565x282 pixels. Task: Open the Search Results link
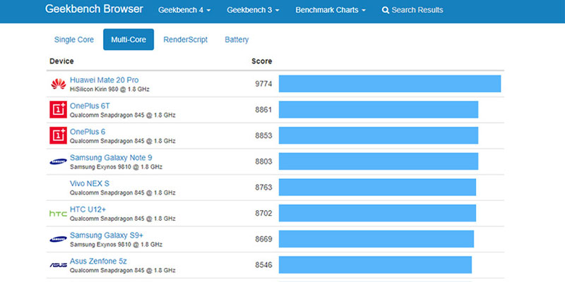(x=412, y=10)
